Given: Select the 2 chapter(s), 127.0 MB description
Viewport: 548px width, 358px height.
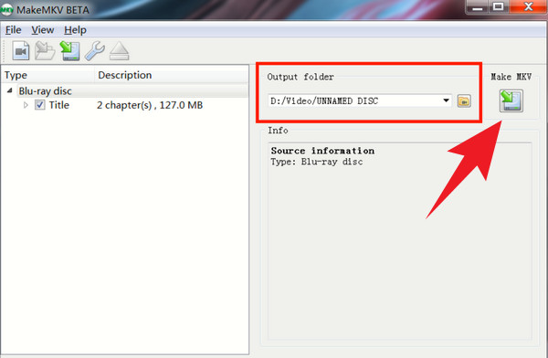Looking at the screenshot, I should (x=150, y=105).
